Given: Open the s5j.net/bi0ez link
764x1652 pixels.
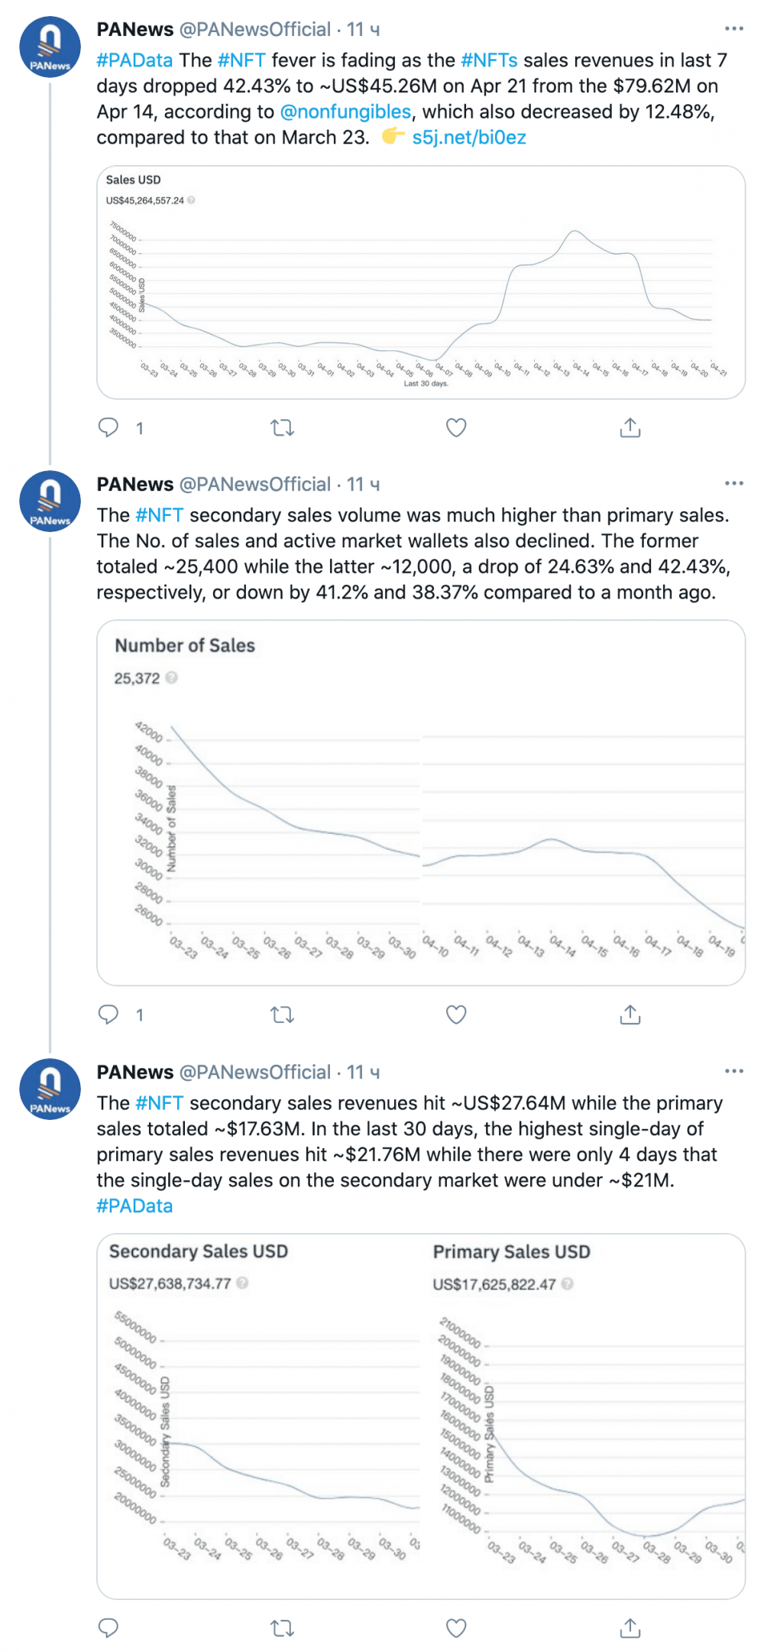Looking at the screenshot, I should [x=469, y=138].
